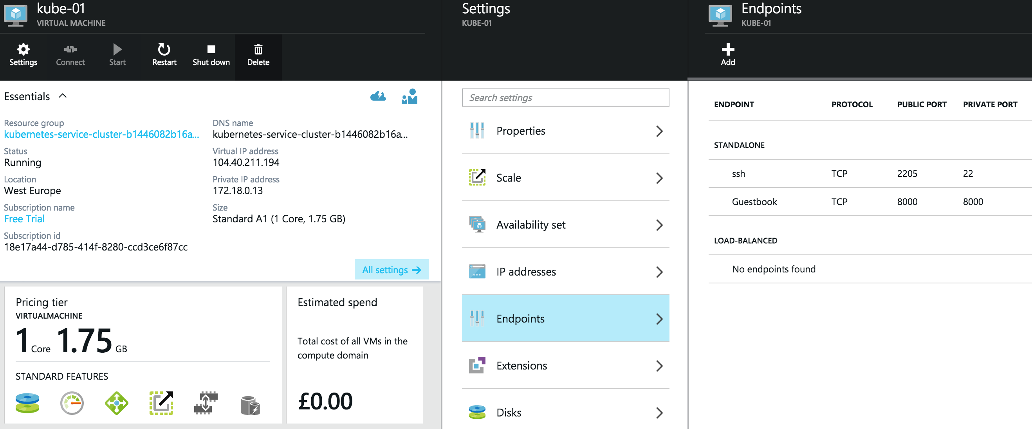Screen dimensions: 1032x429
Task: Open All settings
Action: [x=392, y=270]
